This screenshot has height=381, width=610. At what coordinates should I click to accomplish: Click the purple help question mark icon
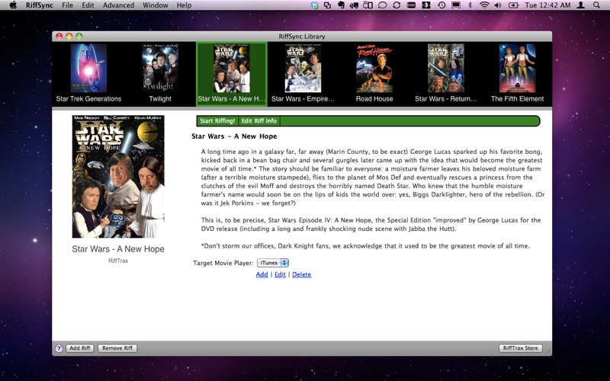[59, 348]
